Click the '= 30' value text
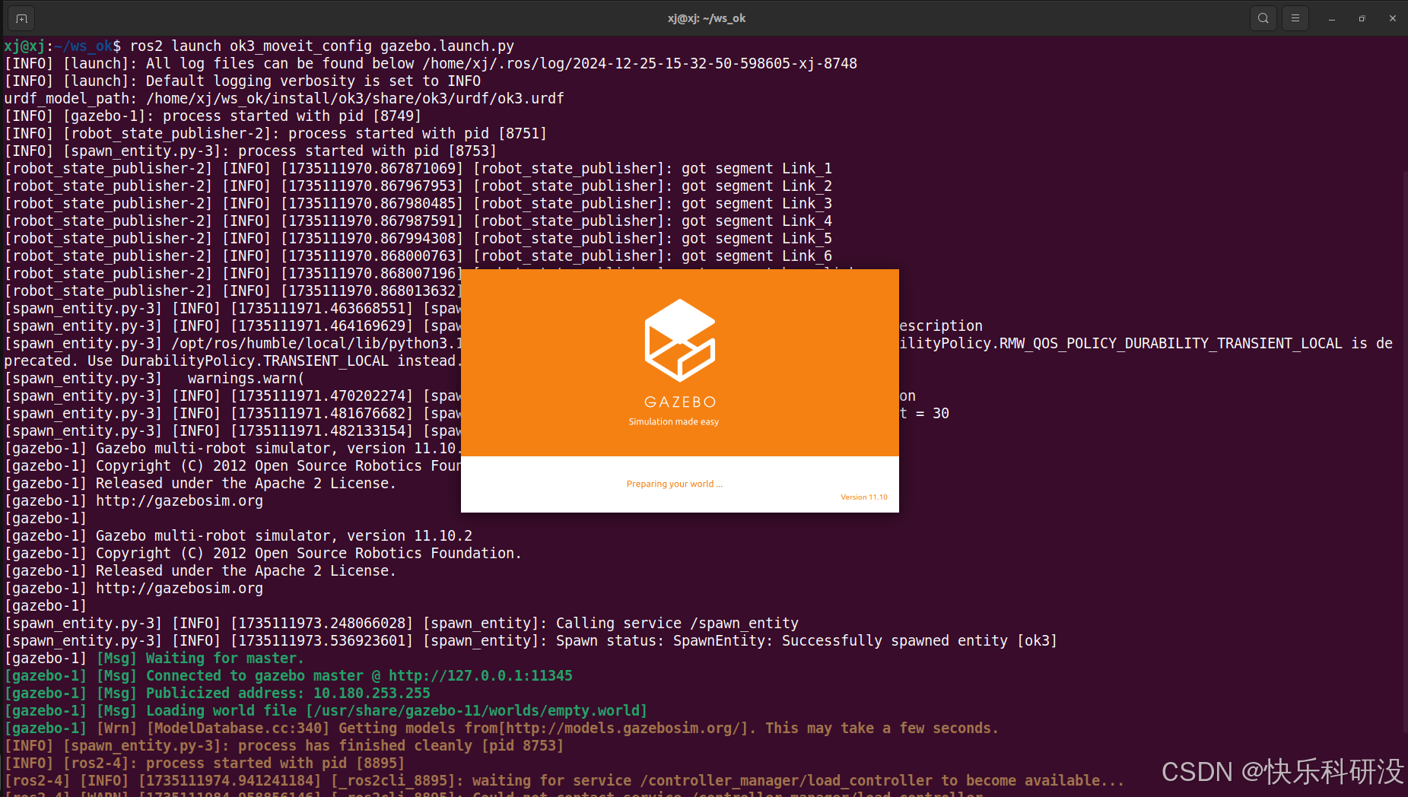Image resolution: width=1408 pixels, height=797 pixels. click(x=933, y=414)
